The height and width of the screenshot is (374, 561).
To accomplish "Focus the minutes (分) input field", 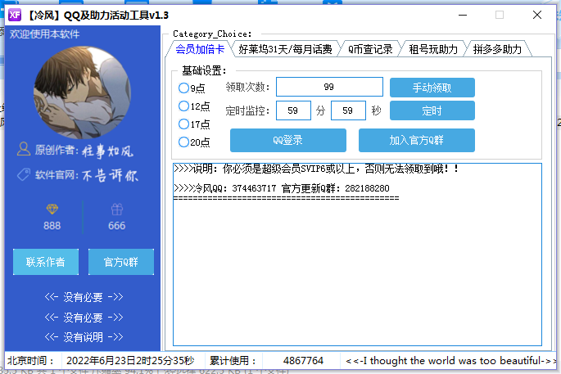I will (293, 110).
